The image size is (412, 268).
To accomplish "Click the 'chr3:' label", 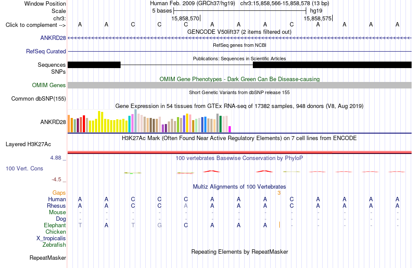I will 59,18.
